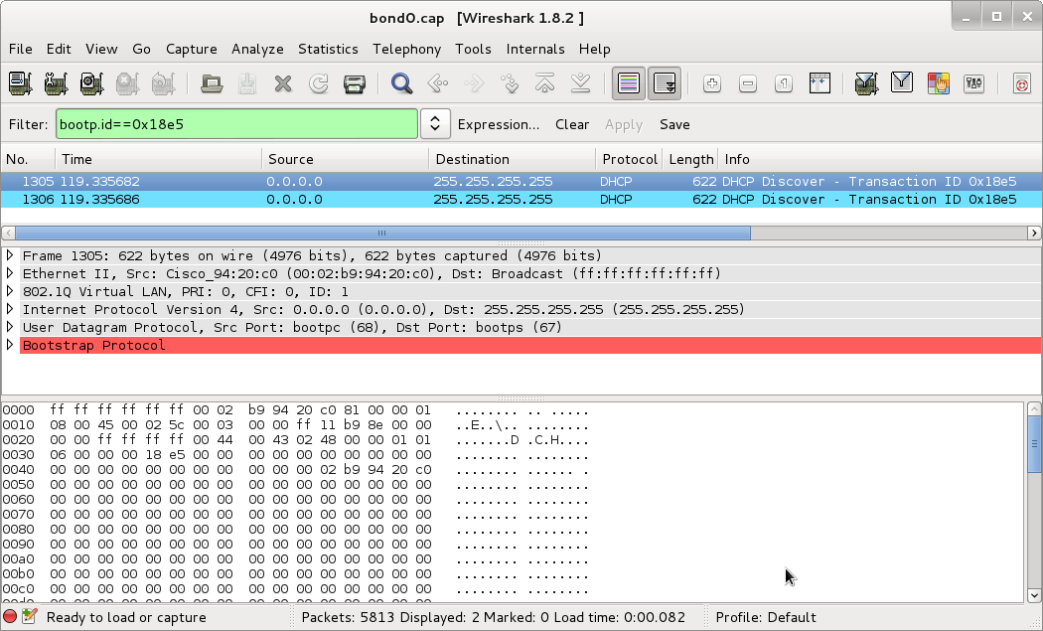1043x631 pixels.
Task: Save the current display filter
Action: [x=674, y=124]
